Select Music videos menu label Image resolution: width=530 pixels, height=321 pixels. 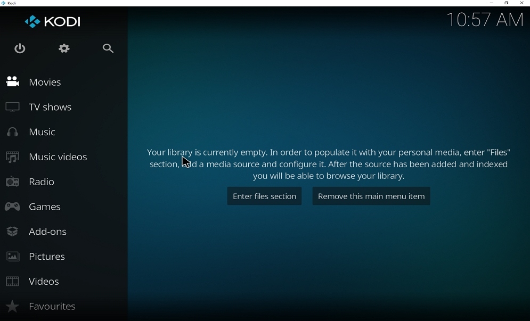[x=58, y=157]
